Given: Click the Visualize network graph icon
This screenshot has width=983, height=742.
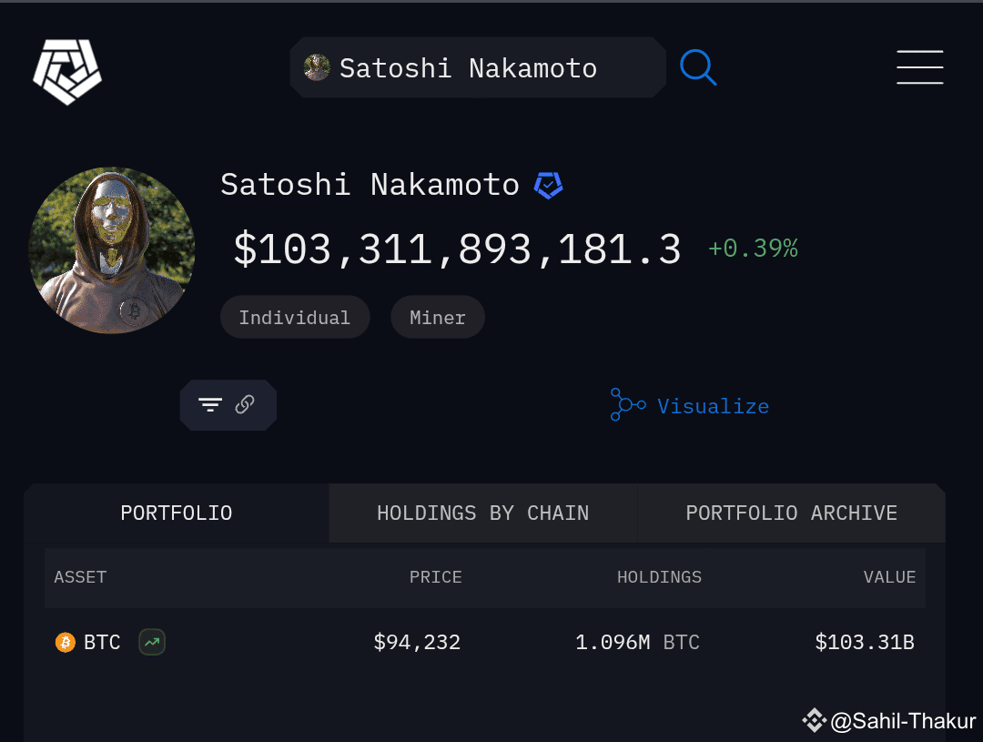Looking at the screenshot, I should [626, 405].
